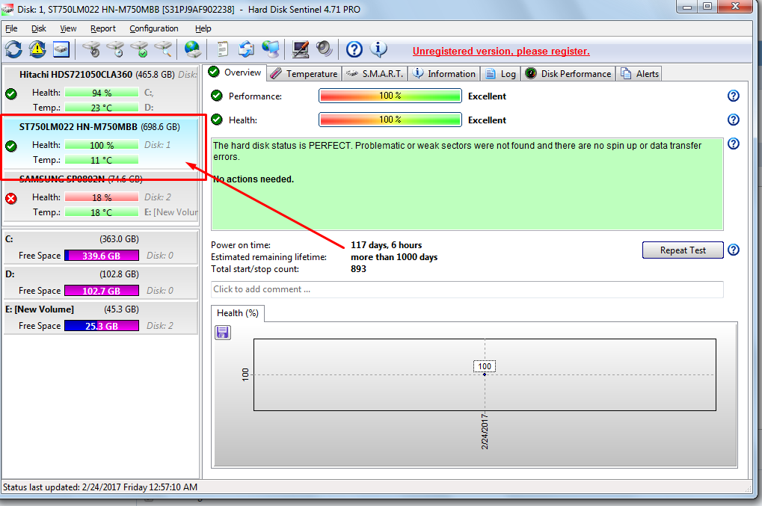Viewport: 762px width, 506px height.
Task: Click the disk with magnifying glass icon
Action: click(163, 49)
